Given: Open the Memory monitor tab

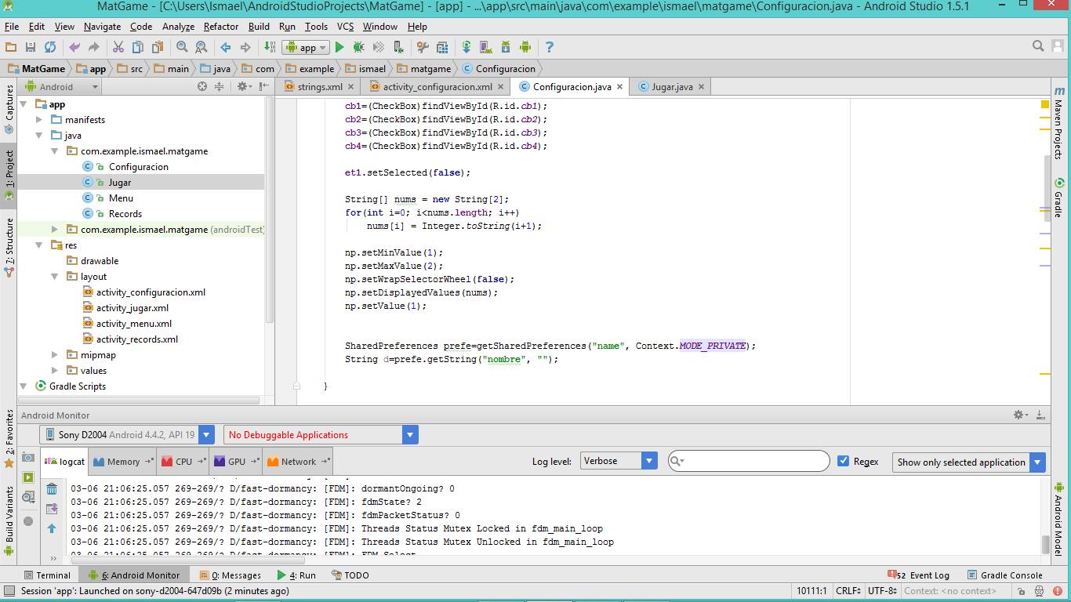Looking at the screenshot, I should tap(123, 462).
